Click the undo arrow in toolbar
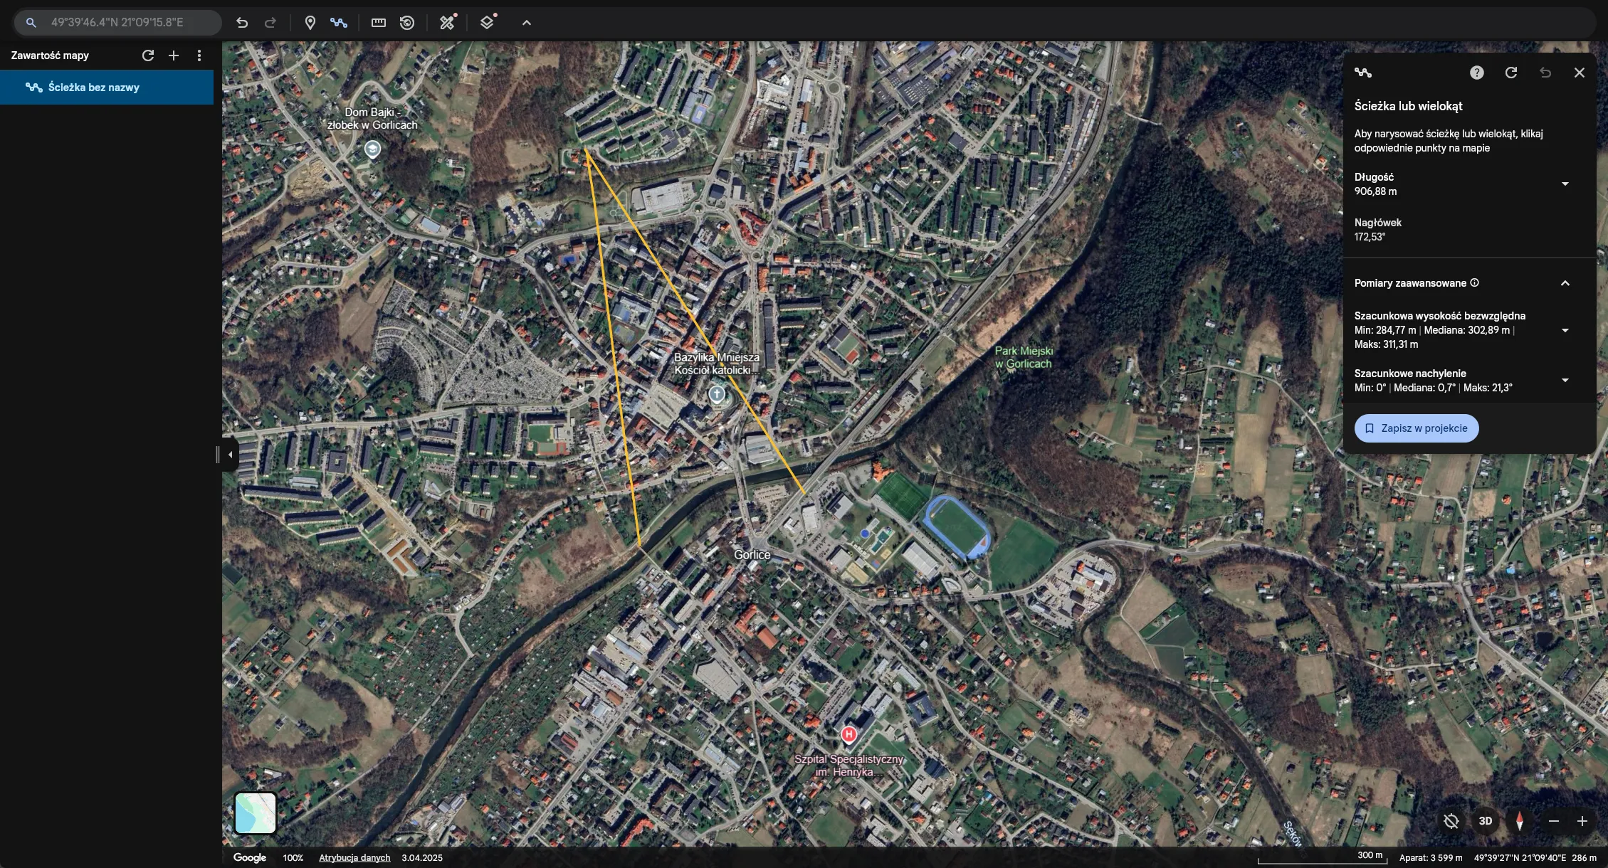Viewport: 1608px width, 868px height. 242,23
